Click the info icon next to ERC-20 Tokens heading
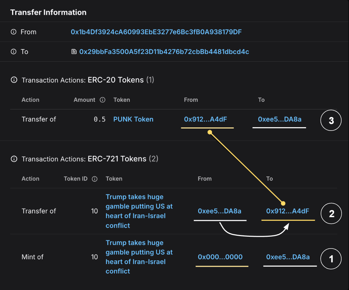 tap(14, 80)
